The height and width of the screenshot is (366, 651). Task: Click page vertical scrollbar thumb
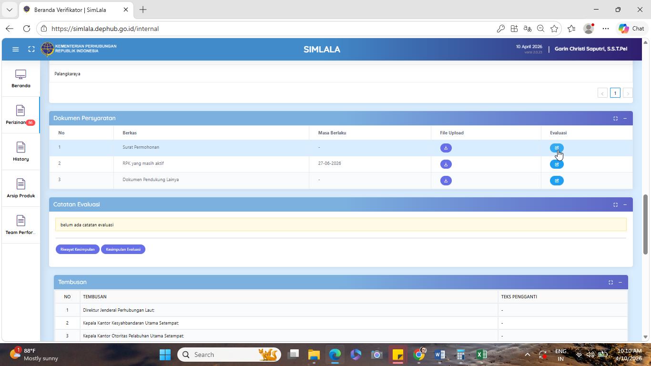coord(646,224)
